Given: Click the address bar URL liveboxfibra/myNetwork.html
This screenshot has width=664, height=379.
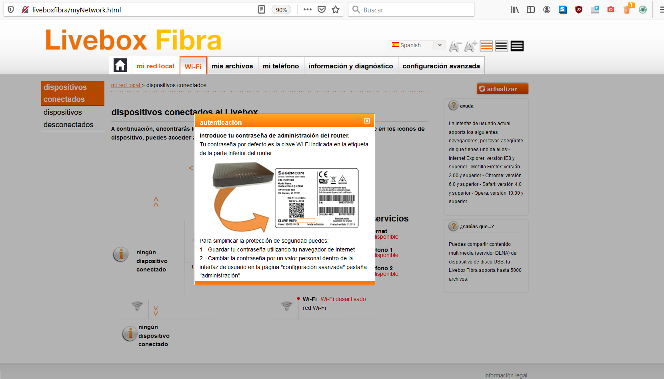Looking at the screenshot, I should pos(76,10).
